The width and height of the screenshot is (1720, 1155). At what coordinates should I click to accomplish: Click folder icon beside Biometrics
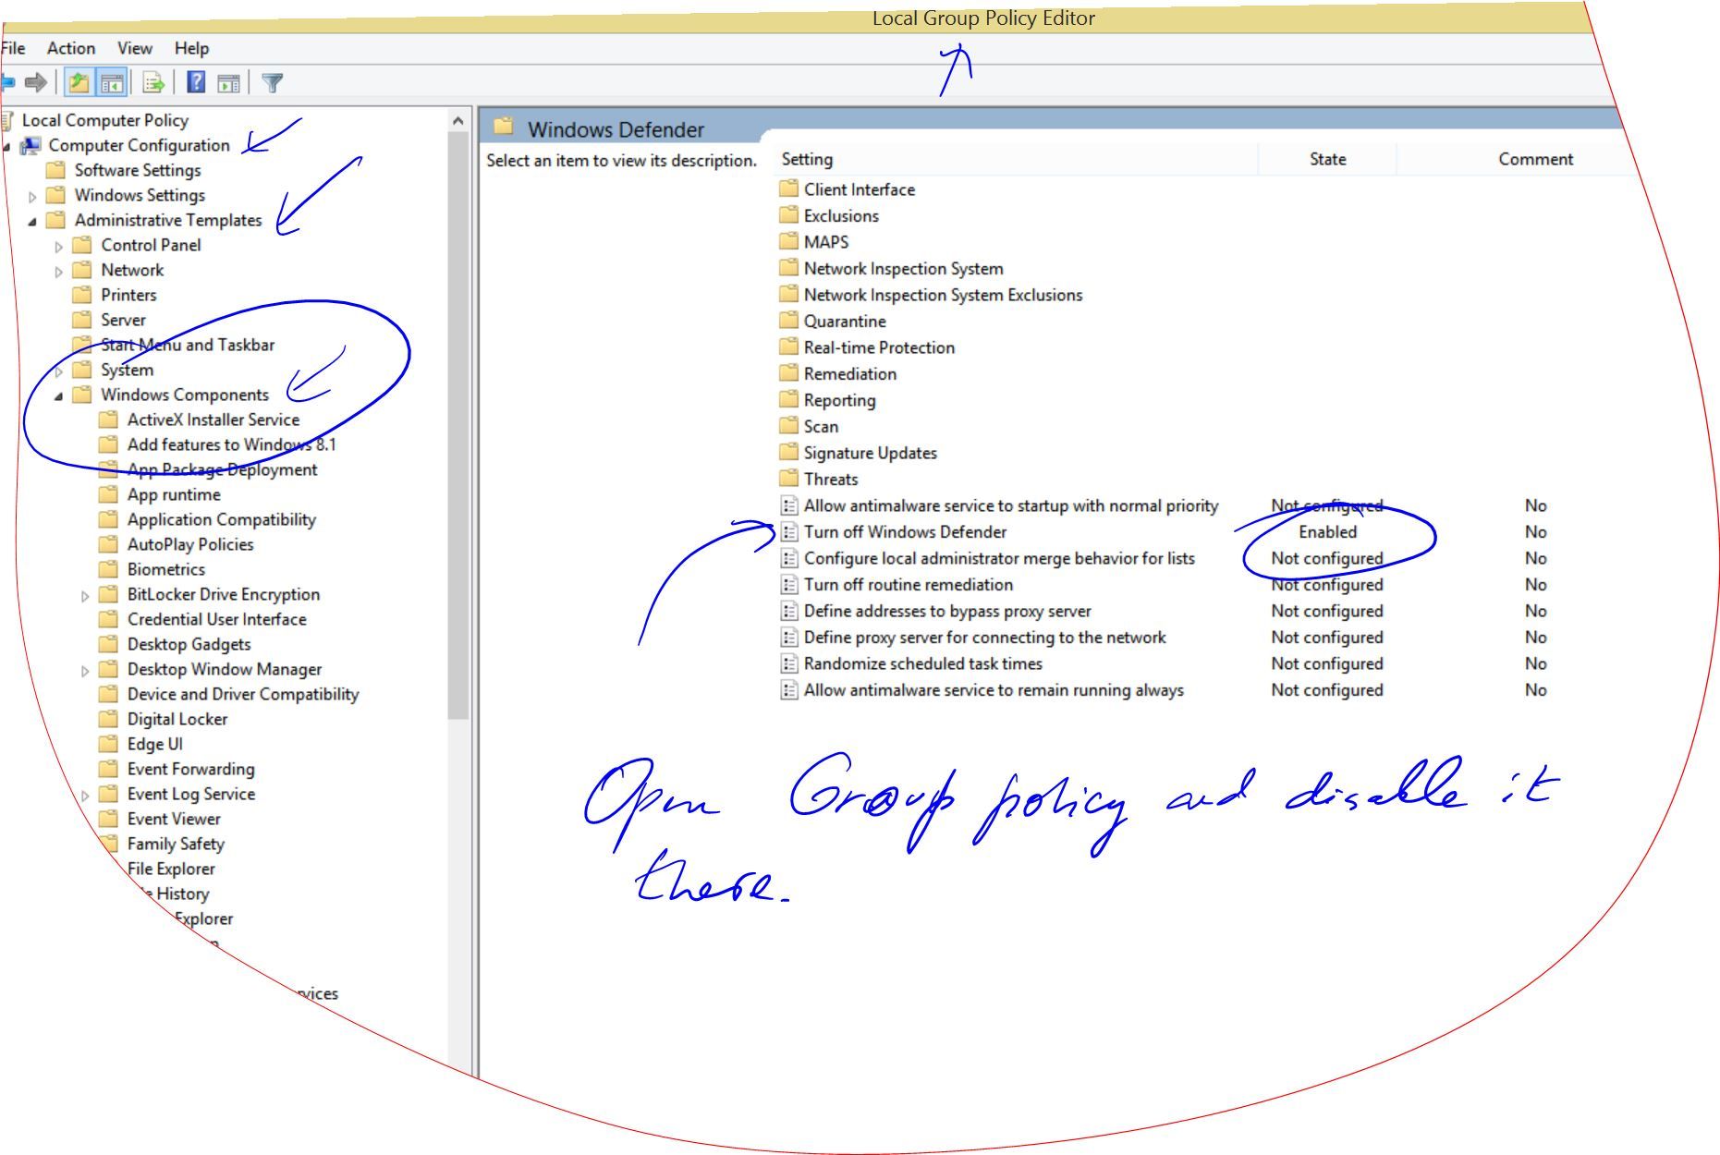[x=109, y=569]
